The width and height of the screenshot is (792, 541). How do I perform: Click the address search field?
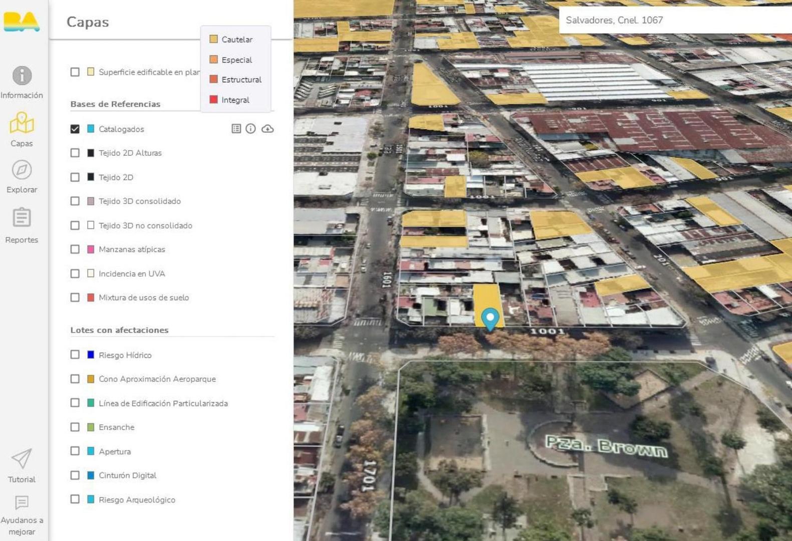click(x=671, y=20)
